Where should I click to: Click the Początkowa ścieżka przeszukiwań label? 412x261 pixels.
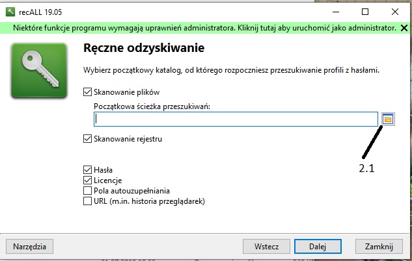pos(152,106)
